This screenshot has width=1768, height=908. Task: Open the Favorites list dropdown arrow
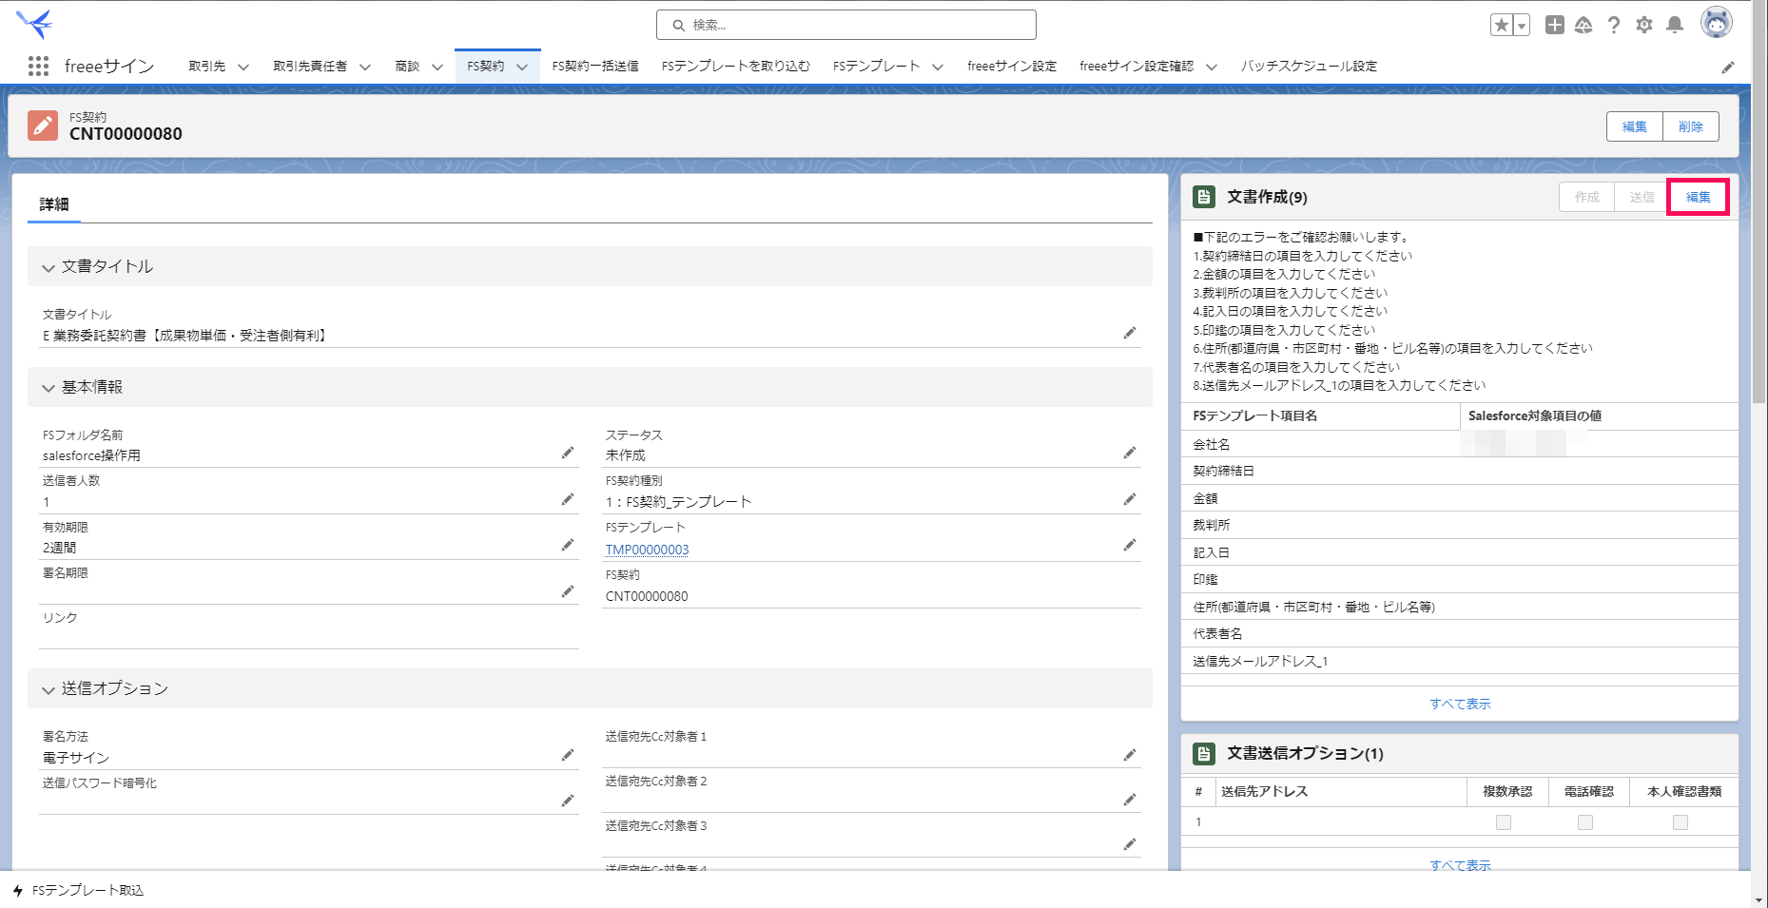tap(1522, 25)
